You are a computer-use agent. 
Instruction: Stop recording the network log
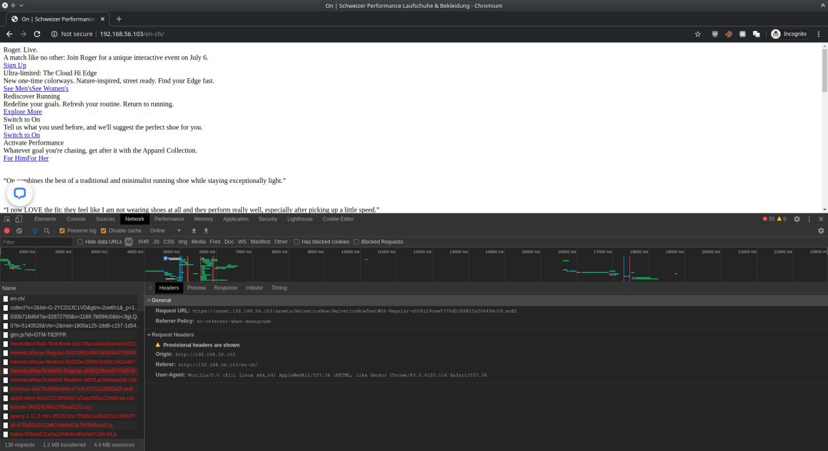click(x=7, y=231)
